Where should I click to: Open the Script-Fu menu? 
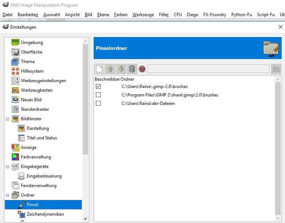click(x=266, y=15)
